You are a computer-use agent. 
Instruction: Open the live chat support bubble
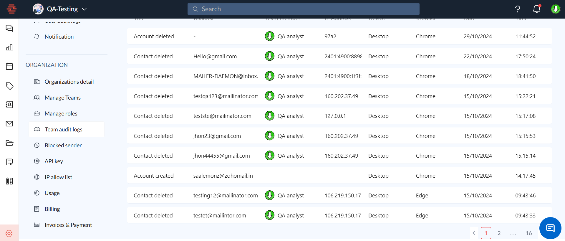[x=550, y=228]
